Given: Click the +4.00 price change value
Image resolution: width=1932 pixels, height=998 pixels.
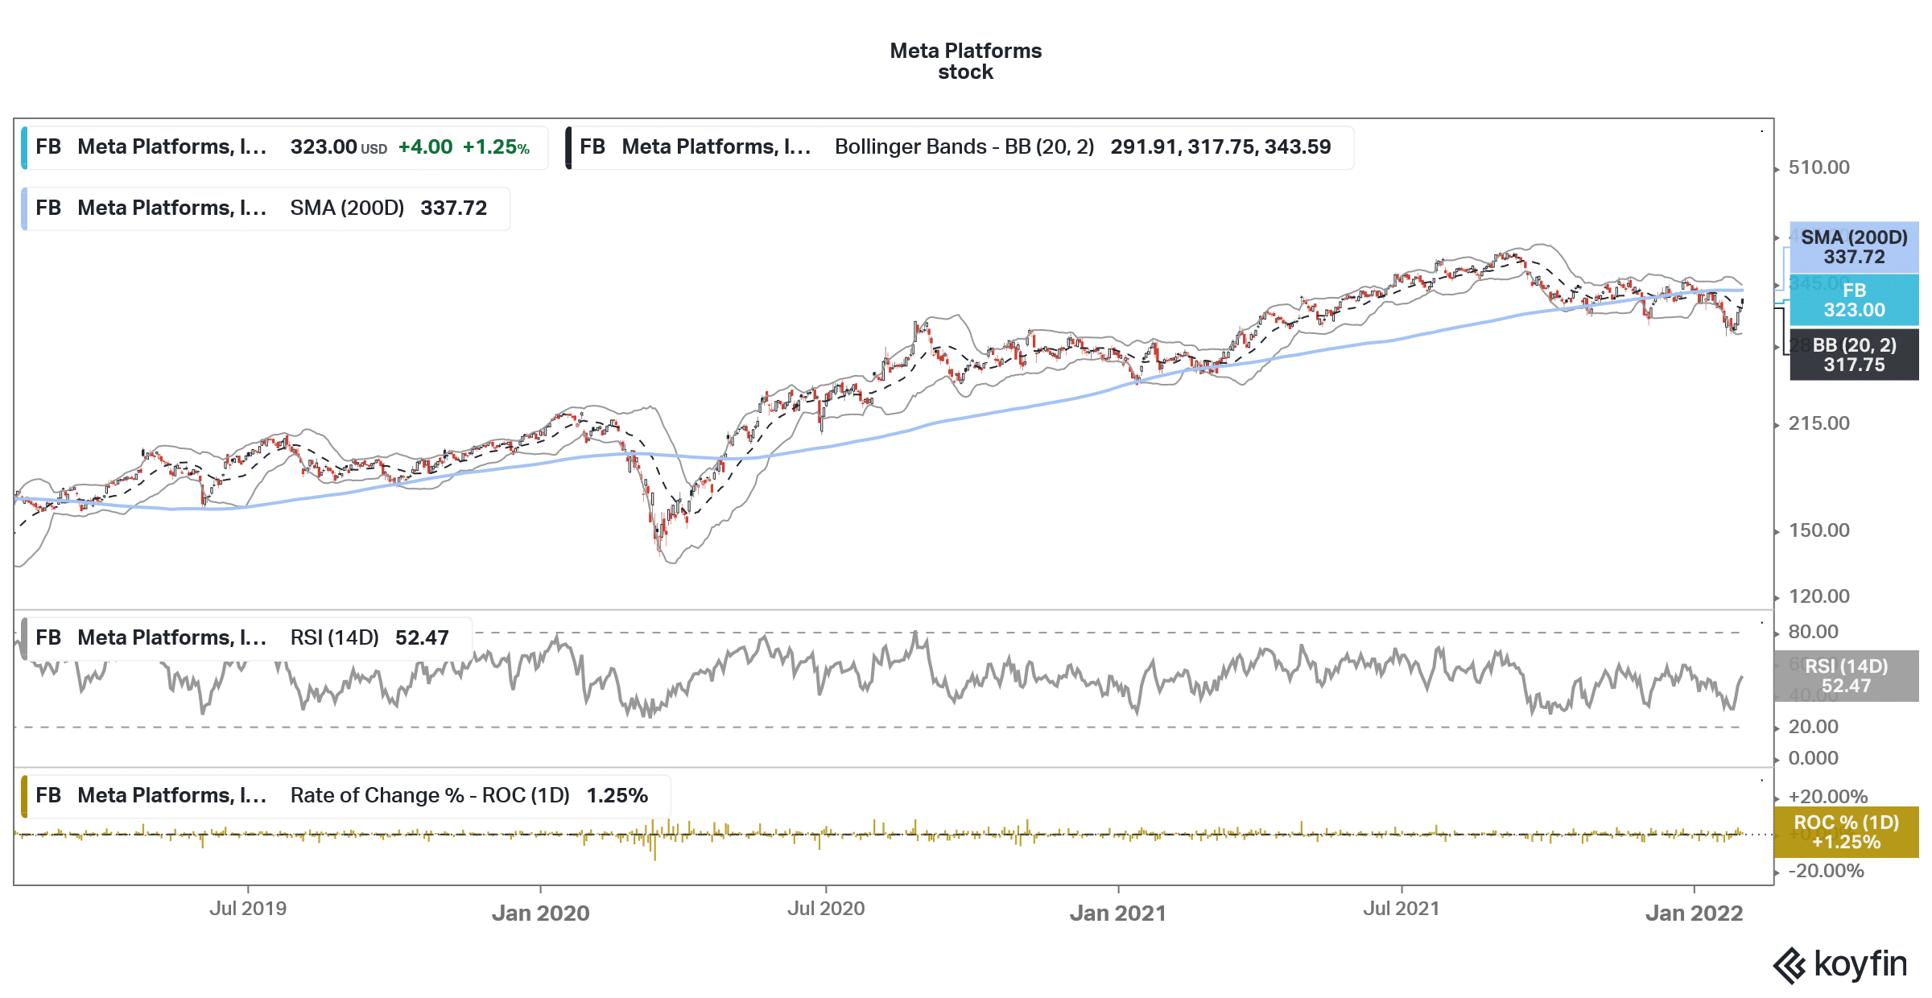Looking at the screenshot, I should [425, 147].
